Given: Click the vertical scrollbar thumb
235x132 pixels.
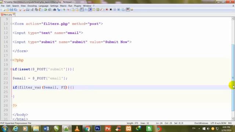Looking at the screenshot, I should [x=233, y=78].
